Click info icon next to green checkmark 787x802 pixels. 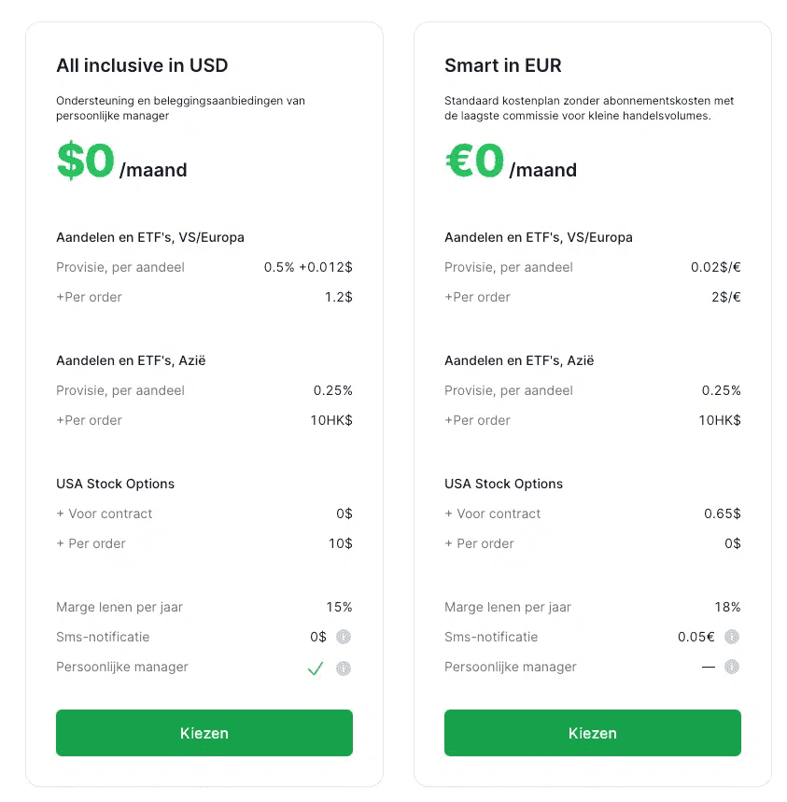[x=344, y=668]
